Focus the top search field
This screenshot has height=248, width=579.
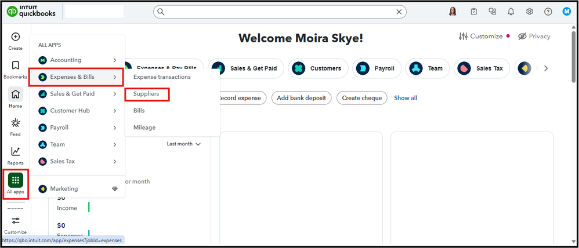tap(280, 12)
